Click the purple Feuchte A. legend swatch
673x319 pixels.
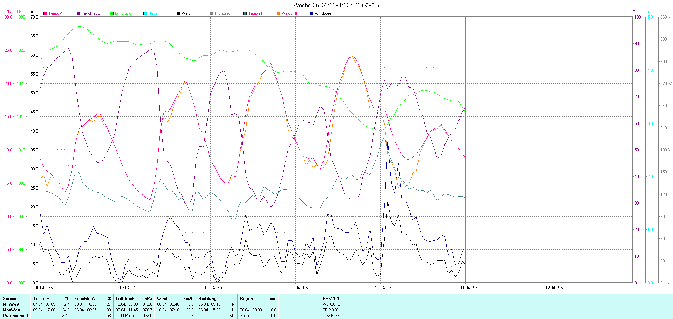[x=79, y=13]
